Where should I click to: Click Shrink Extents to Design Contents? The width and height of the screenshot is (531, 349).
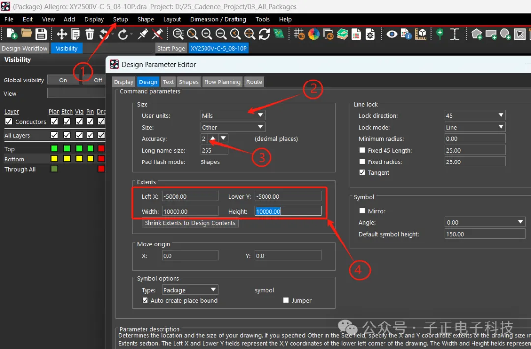click(190, 223)
